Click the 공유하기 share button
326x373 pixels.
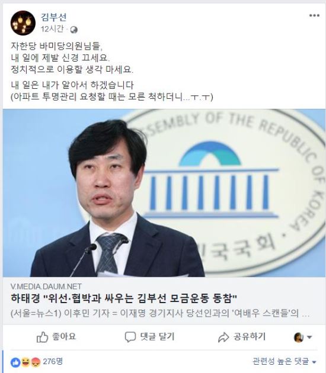pyautogui.click(x=242, y=337)
